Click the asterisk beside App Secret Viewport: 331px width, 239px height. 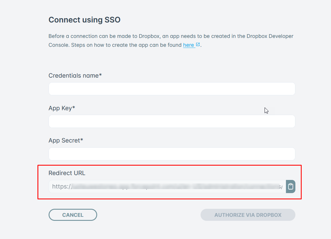pyautogui.click(x=82, y=140)
